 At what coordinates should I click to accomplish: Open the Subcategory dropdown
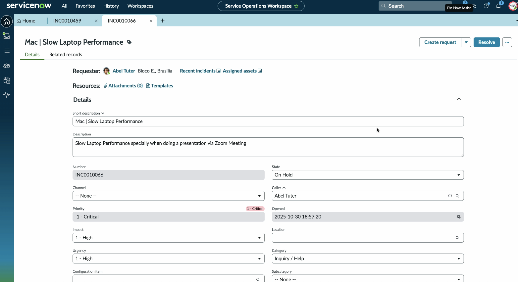click(368, 279)
